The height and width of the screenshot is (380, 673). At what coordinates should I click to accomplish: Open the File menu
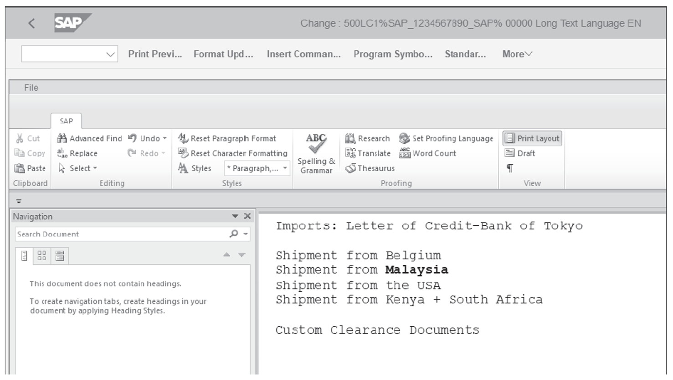tap(31, 87)
